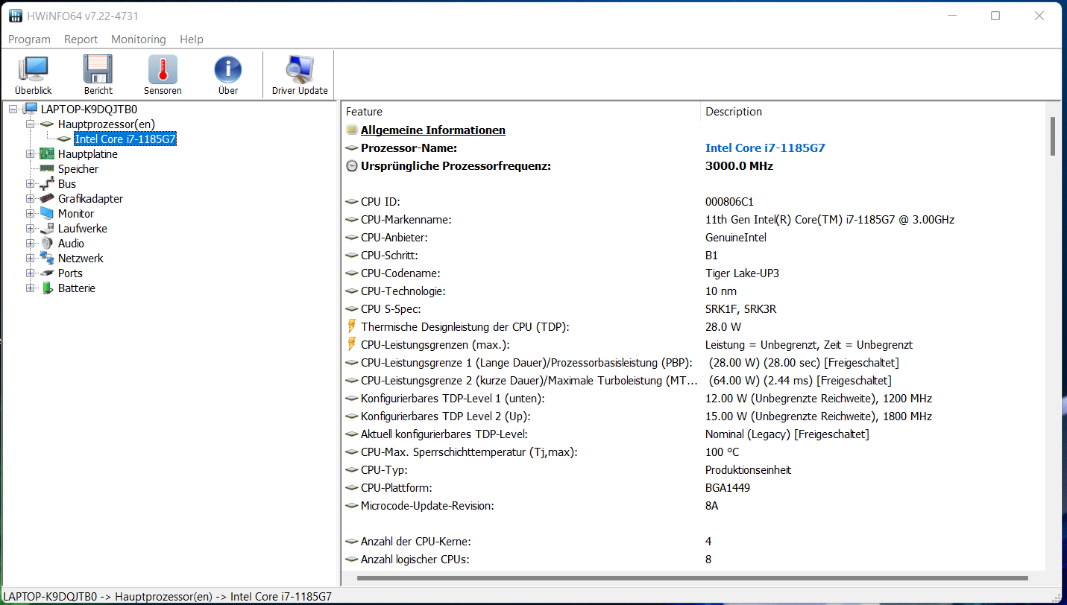Click the Hauptplatine motherboard icon in tree
The height and width of the screenshot is (605, 1067).
pyautogui.click(x=47, y=154)
